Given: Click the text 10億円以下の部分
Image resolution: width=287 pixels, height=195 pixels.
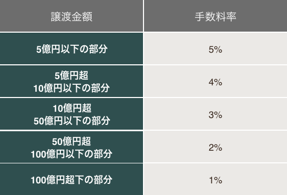Looking at the screenshot, I should 71,88.
